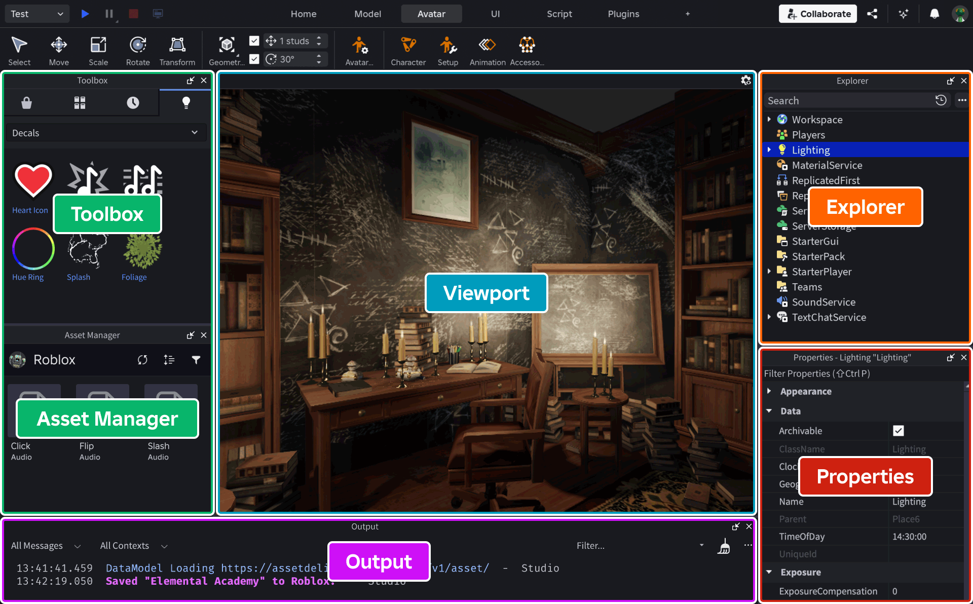The image size is (973, 604).
Task: Open viewport settings gear
Action: tap(745, 80)
